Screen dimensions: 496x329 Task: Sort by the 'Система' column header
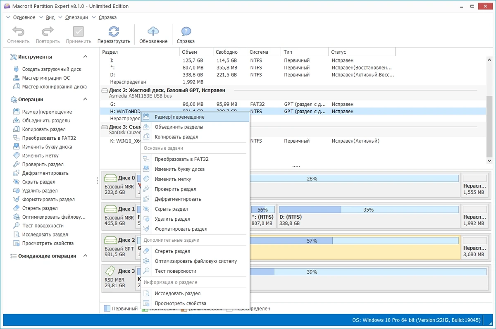264,52
